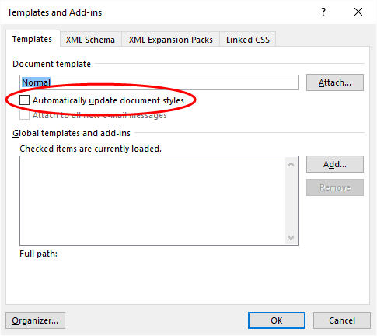The image size is (377, 336).
Task: Enable Automatically update document styles
Action: pyautogui.click(x=25, y=100)
